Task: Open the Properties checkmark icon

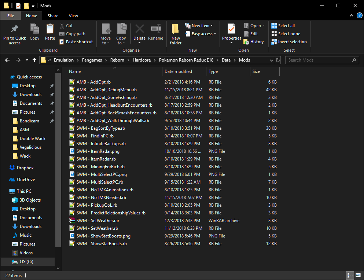Action: (231, 29)
